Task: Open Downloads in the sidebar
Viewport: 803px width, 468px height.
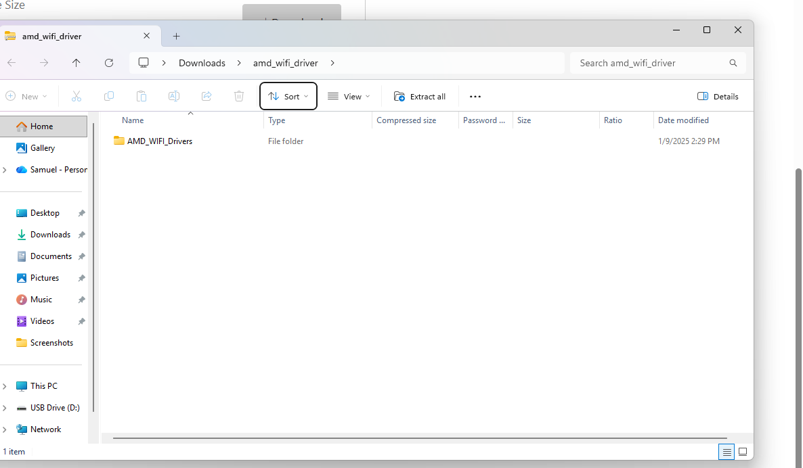Action: pyautogui.click(x=50, y=235)
